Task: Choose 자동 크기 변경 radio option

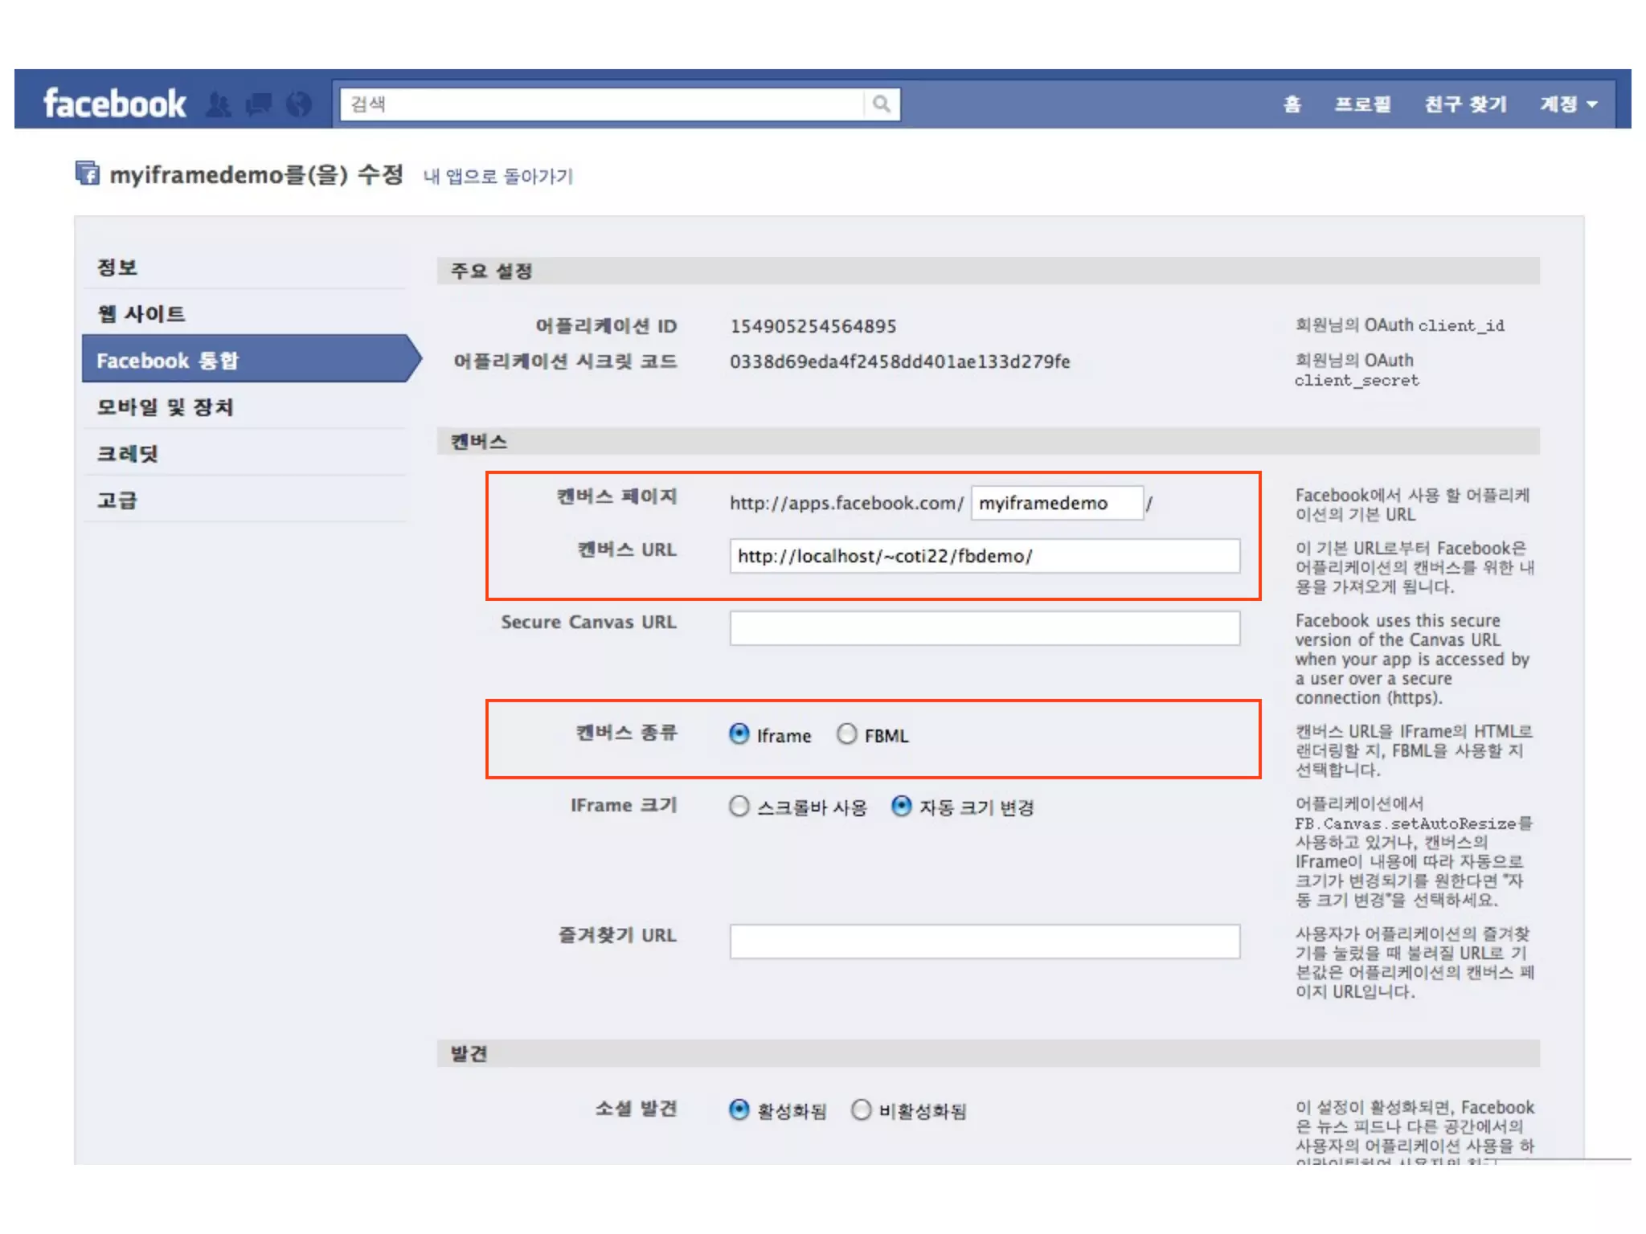Action: pyautogui.click(x=902, y=806)
